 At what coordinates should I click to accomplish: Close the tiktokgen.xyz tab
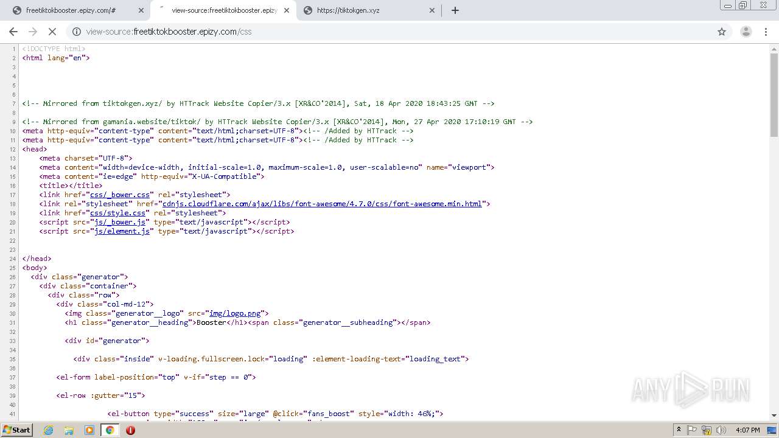tap(431, 10)
